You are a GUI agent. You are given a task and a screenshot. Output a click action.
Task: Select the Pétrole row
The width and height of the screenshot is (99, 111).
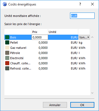tap(47, 53)
